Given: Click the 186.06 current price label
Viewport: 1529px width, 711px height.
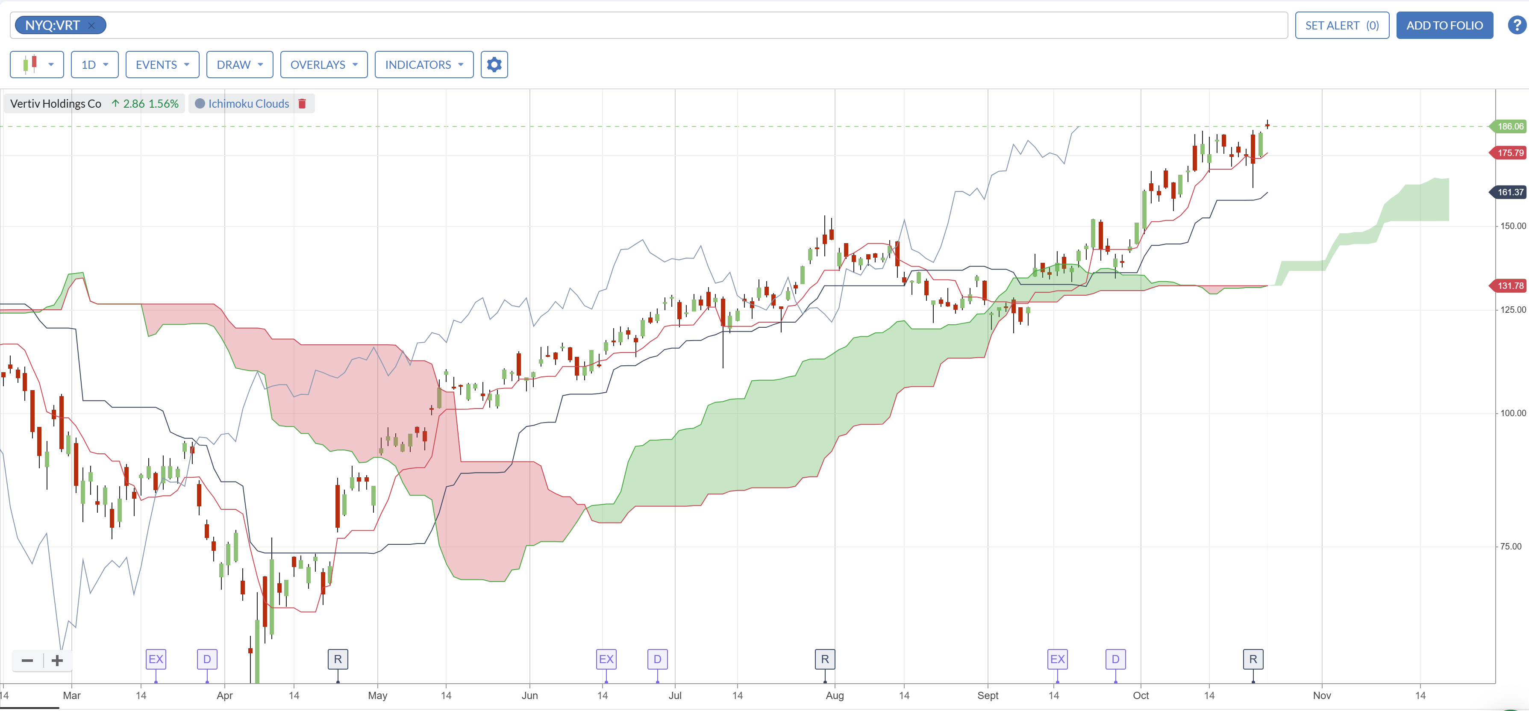Looking at the screenshot, I should coord(1509,126).
